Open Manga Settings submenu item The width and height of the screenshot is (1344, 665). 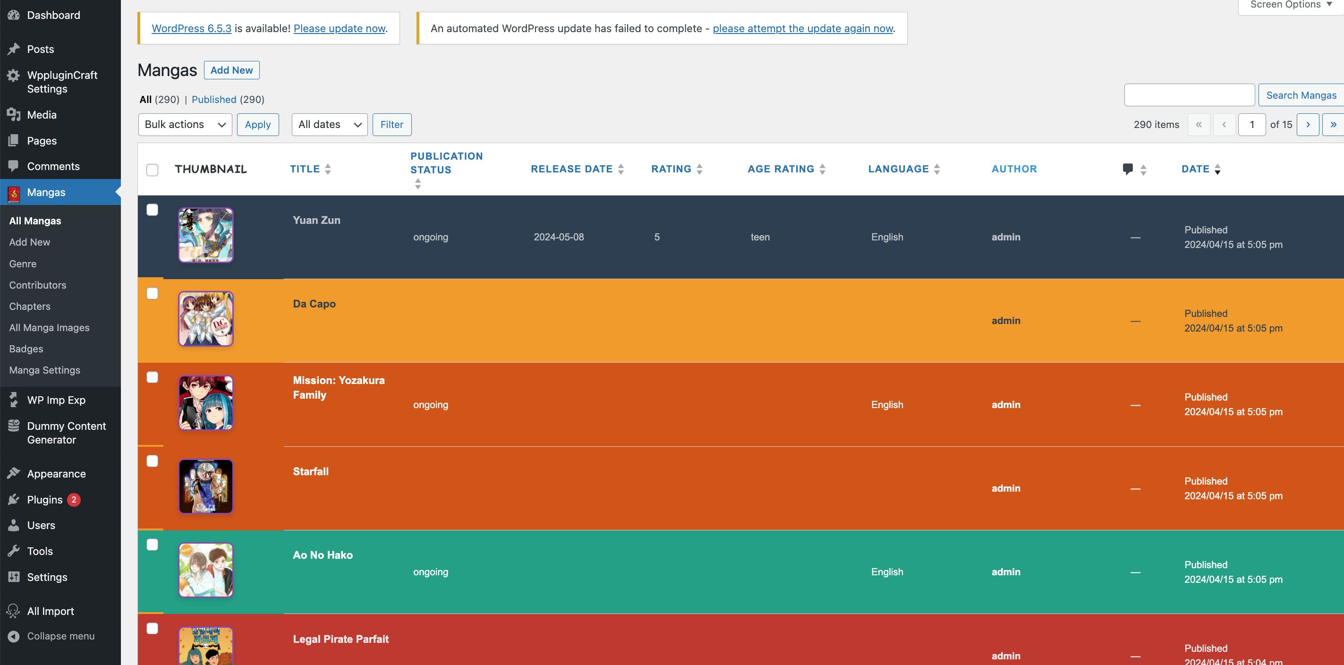(x=44, y=370)
